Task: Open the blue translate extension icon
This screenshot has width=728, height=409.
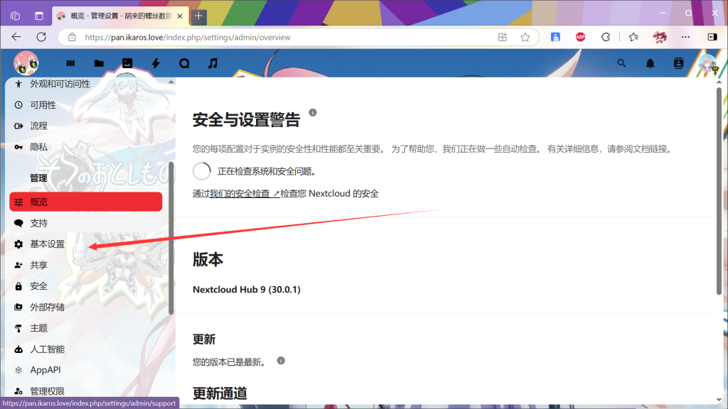Action: click(x=555, y=37)
